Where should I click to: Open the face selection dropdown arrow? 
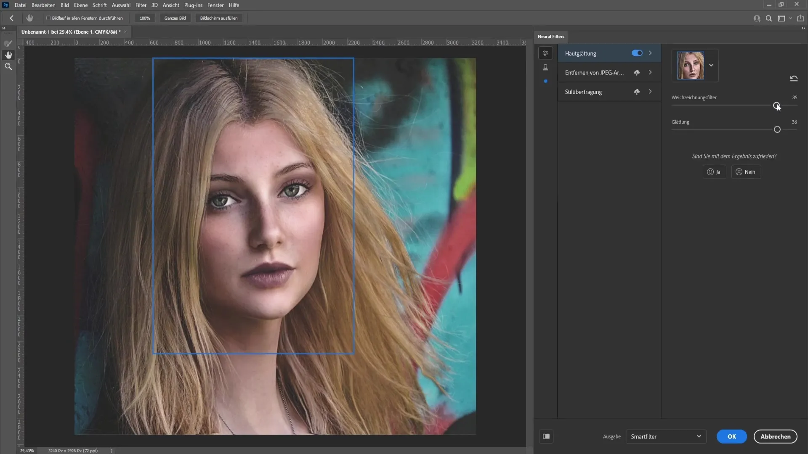(711, 65)
